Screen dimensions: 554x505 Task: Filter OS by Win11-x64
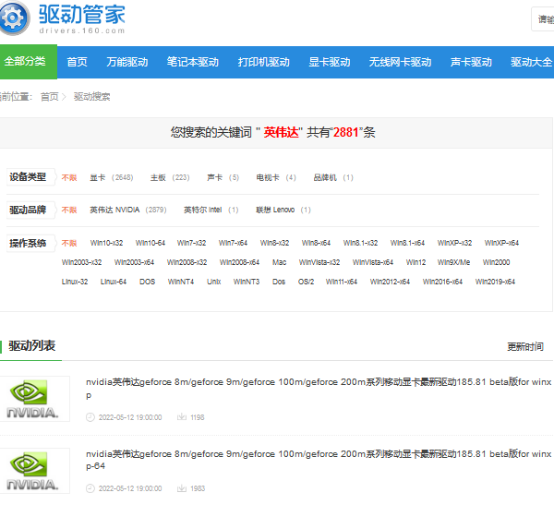[342, 282]
